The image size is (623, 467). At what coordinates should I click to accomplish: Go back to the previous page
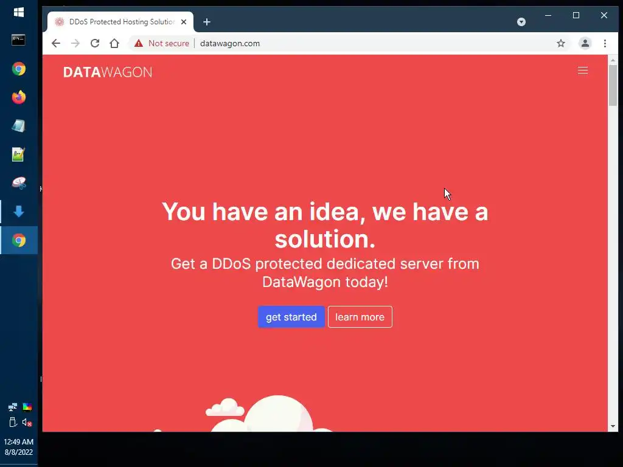(x=56, y=43)
